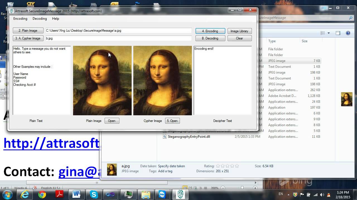Select the 197 KB Application row
This screenshot has height=200, width=357.
(290, 107)
